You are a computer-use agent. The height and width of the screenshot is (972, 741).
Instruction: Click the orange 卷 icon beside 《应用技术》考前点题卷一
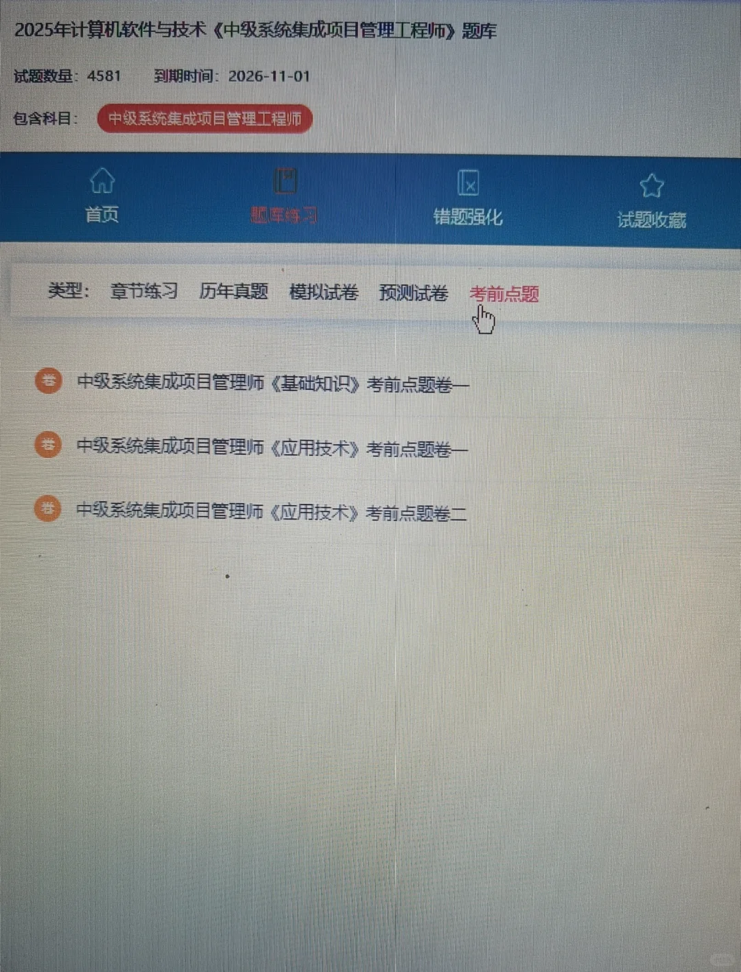pos(47,445)
